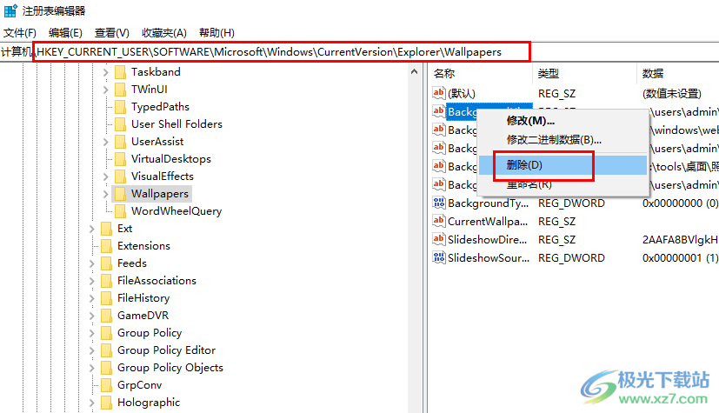Expand the Group Policy Objects key
719x413 pixels.
pos(91,369)
